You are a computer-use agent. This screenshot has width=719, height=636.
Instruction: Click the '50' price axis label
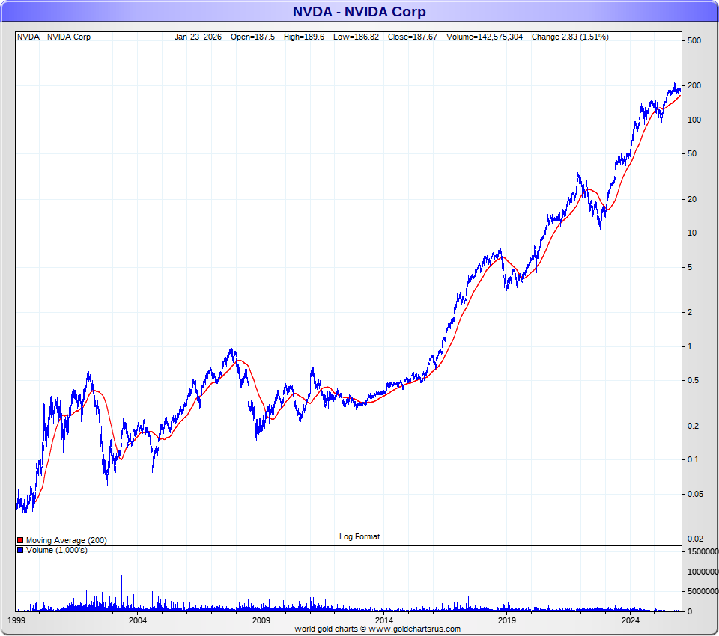click(x=692, y=153)
